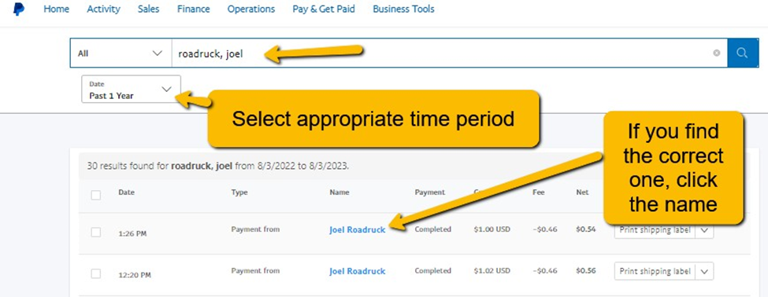Open Joel Roadruck link for $1.02 payment

click(358, 271)
